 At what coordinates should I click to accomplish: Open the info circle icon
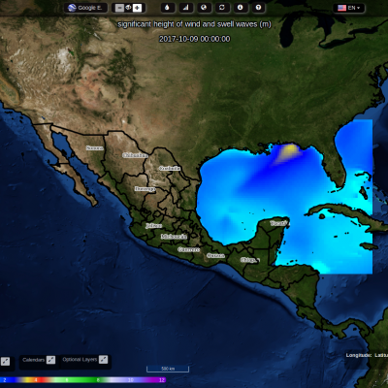(x=241, y=8)
